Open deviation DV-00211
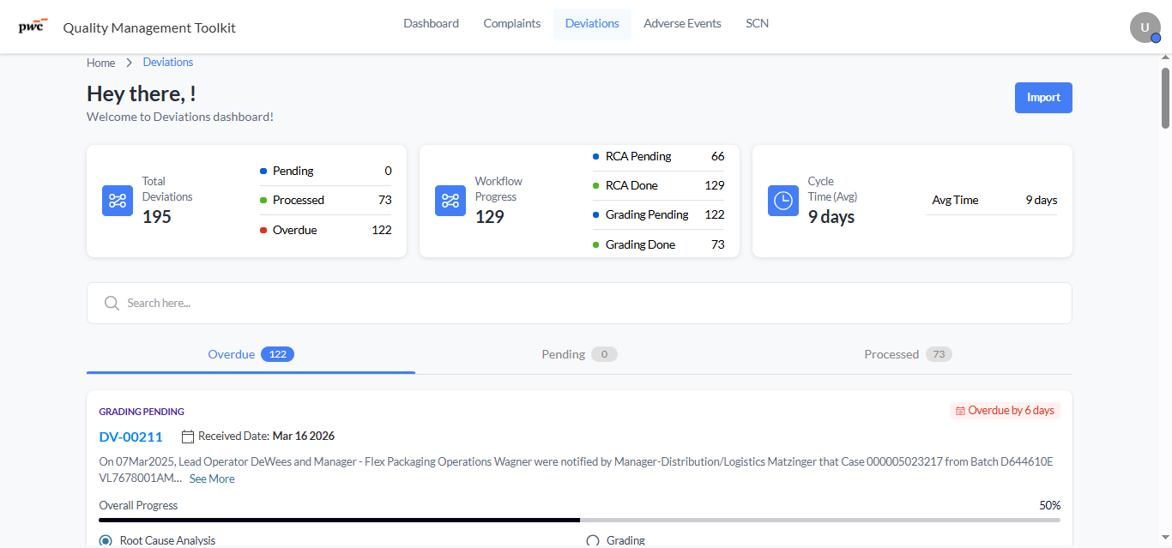 coord(131,437)
